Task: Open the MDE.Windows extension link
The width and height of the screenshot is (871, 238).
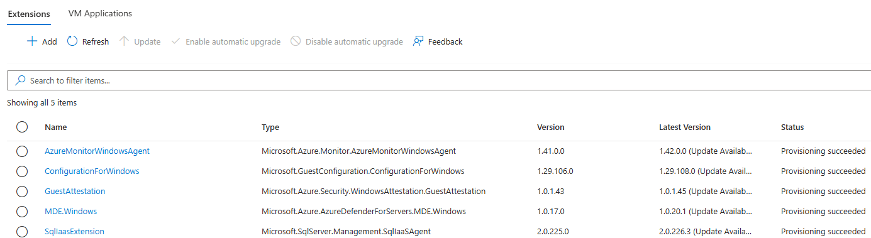Action: 70,211
